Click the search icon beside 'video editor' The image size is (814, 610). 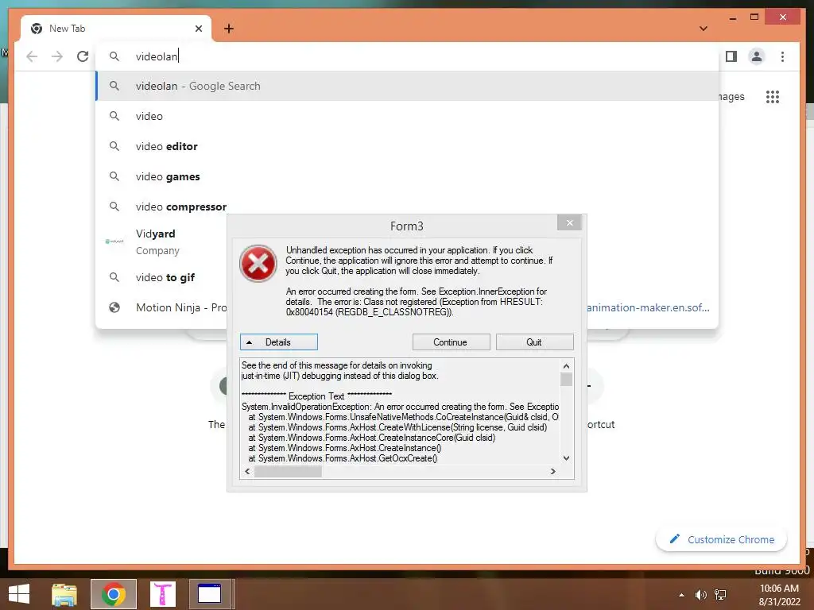[114, 146]
